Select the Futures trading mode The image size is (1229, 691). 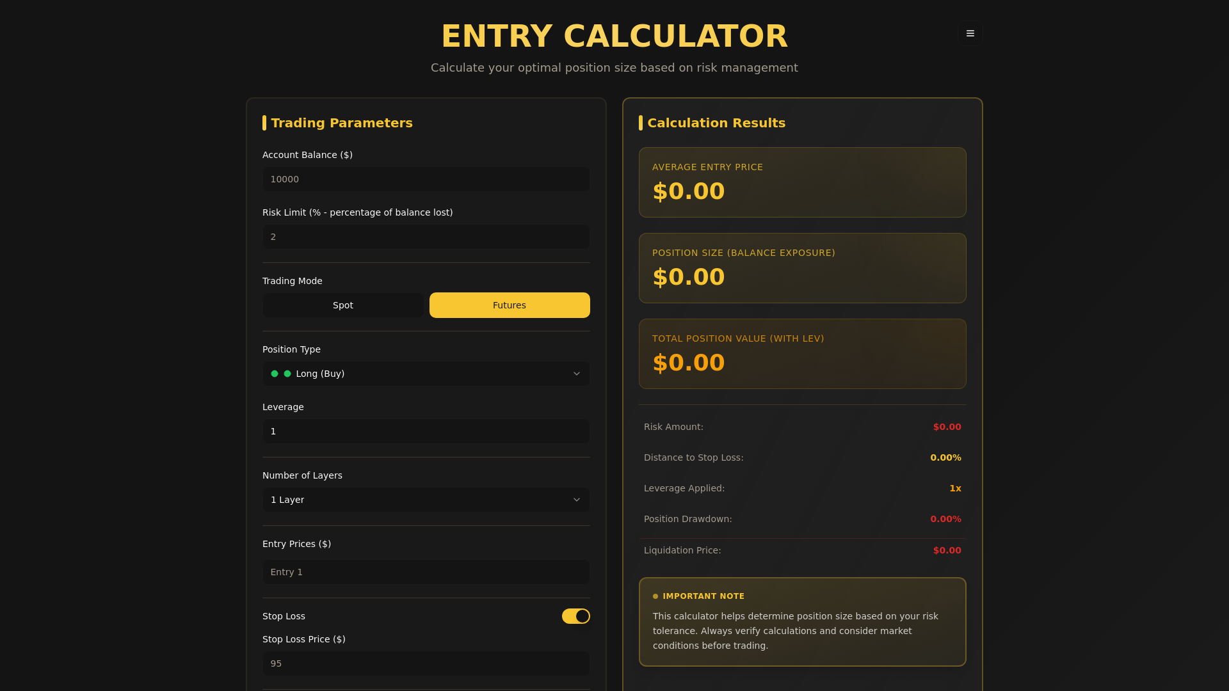(509, 305)
